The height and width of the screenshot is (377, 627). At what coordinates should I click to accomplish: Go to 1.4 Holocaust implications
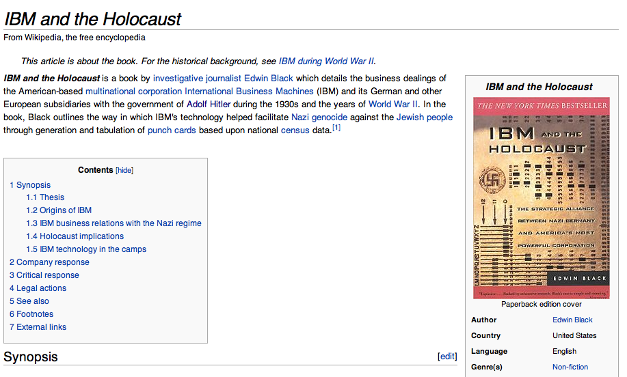coord(75,236)
